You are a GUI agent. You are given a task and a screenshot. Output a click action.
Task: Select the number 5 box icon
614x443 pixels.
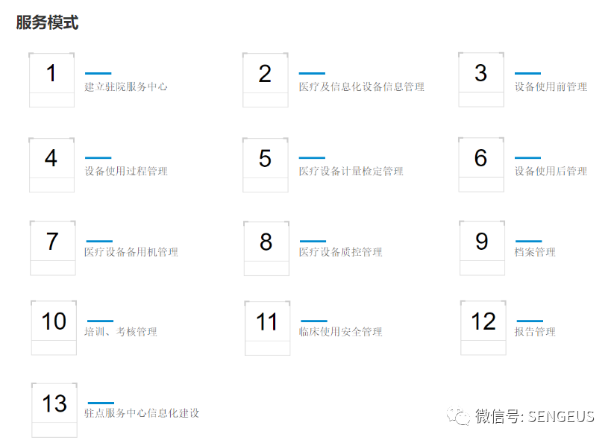(266, 165)
